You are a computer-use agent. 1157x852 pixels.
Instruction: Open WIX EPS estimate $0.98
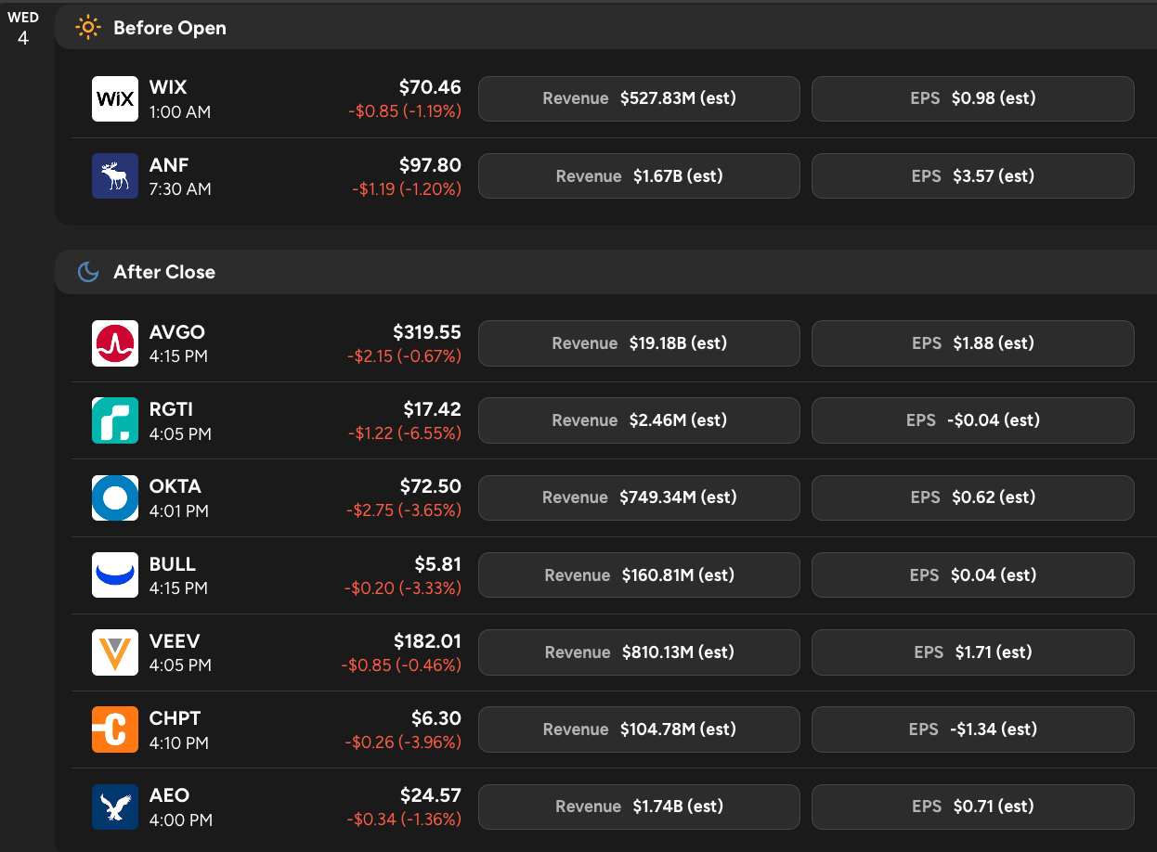click(x=973, y=98)
